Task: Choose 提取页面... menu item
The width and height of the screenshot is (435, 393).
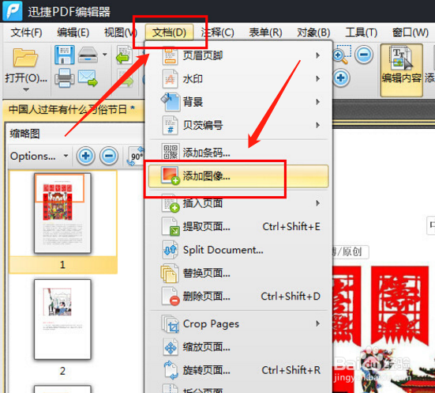Action: coord(238,227)
